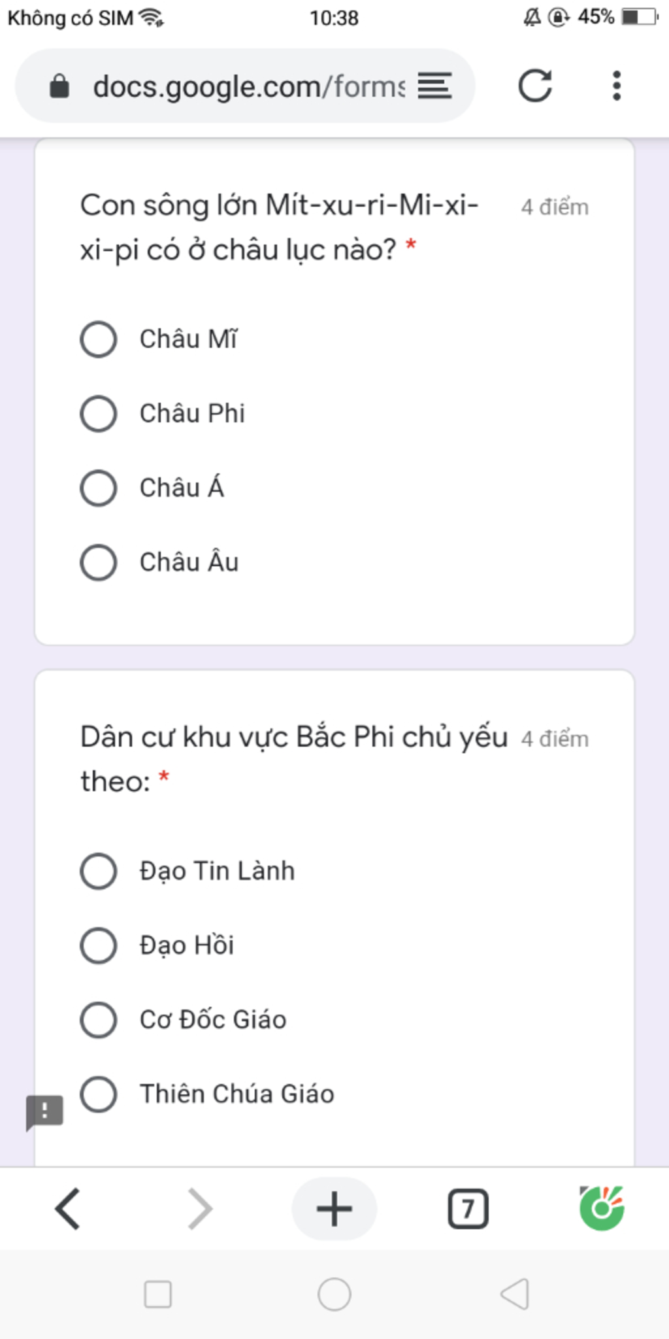Tap the browser forward arrow
The width and height of the screenshot is (669, 1339).
pos(200,1209)
